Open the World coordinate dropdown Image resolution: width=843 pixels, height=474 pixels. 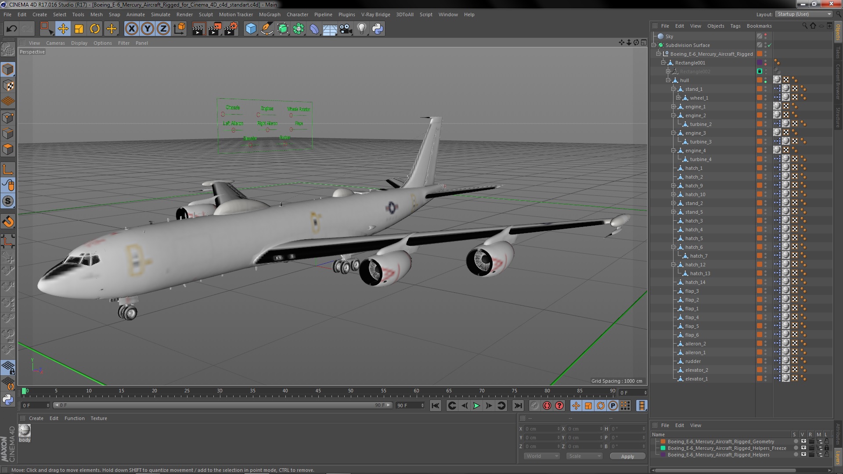(542, 456)
